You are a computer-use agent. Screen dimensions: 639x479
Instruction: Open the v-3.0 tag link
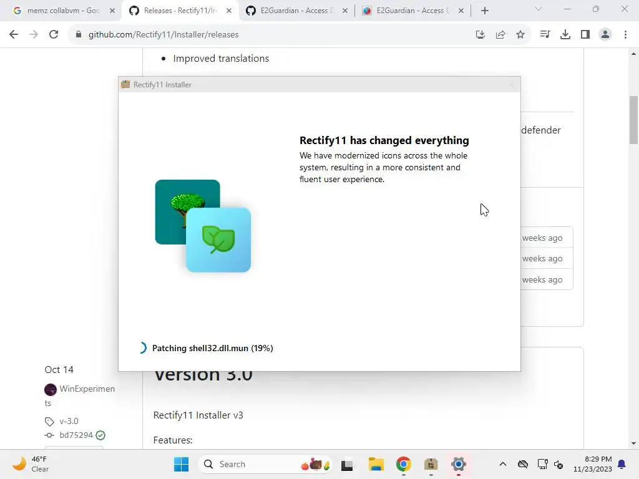click(x=69, y=421)
